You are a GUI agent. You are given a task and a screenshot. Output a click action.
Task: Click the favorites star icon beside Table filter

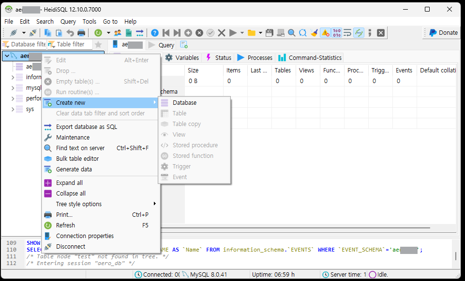click(x=98, y=45)
